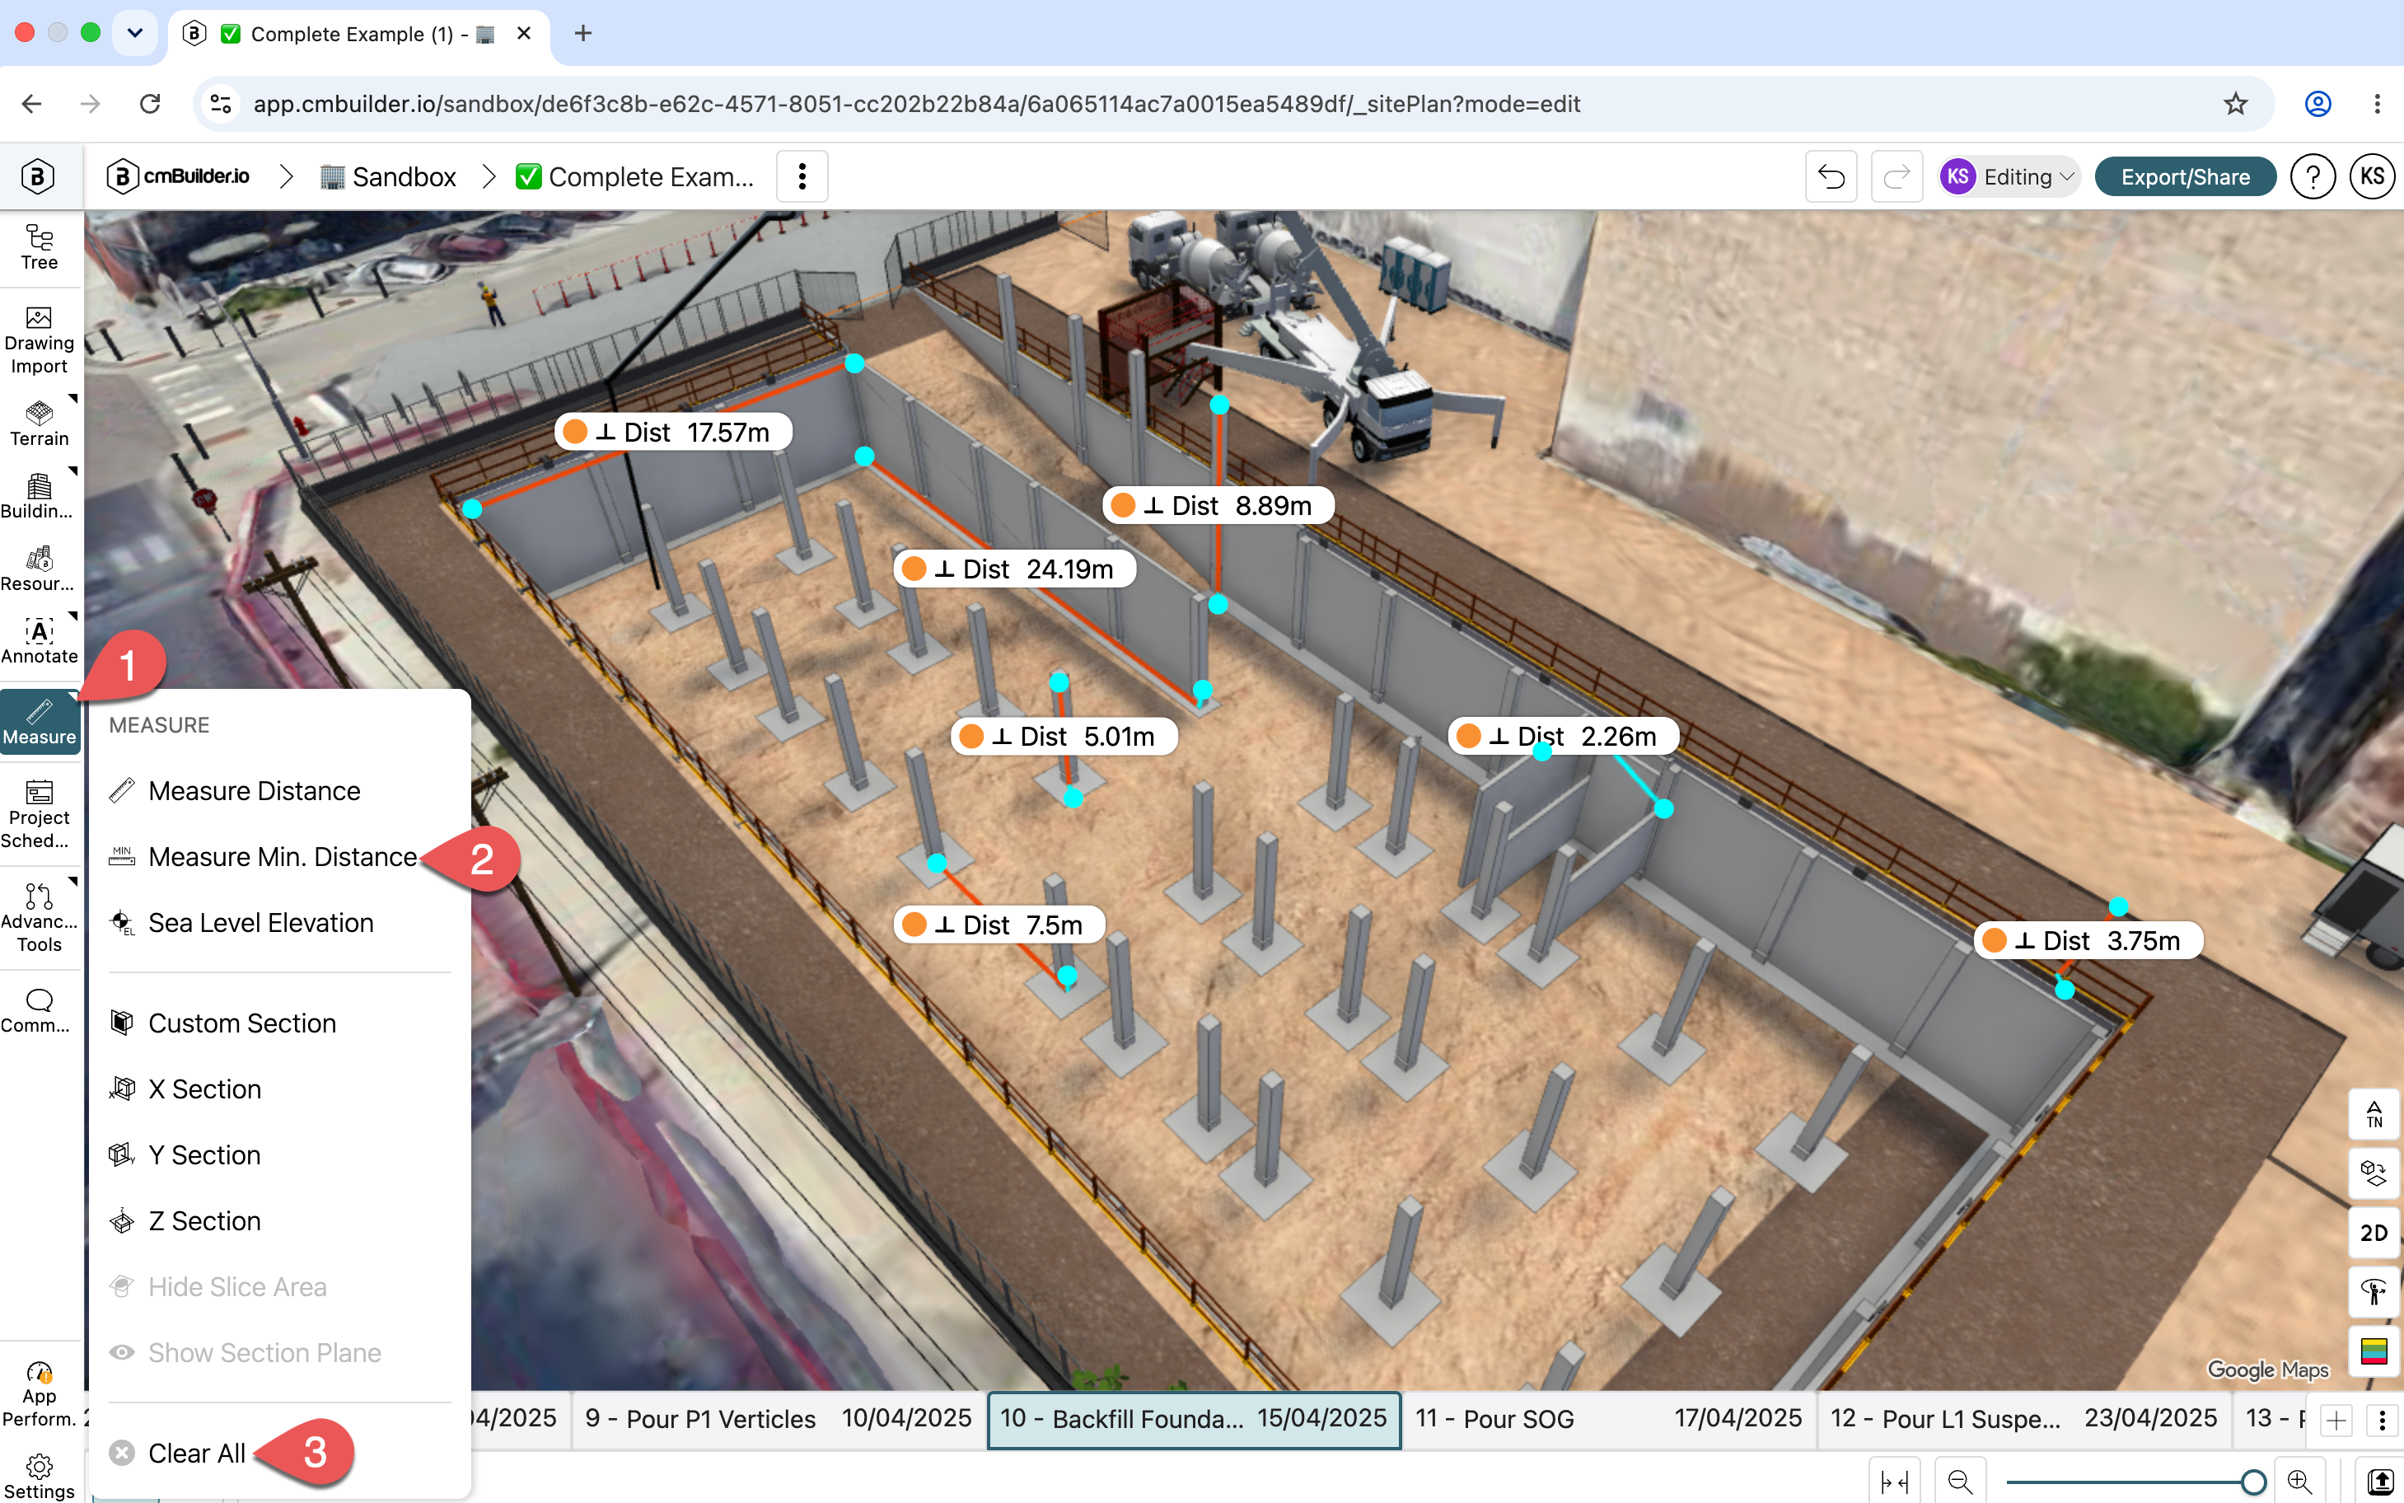Open the Annotate tool
The height and width of the screenshot is (1503, 2404).
click(40, 640)
